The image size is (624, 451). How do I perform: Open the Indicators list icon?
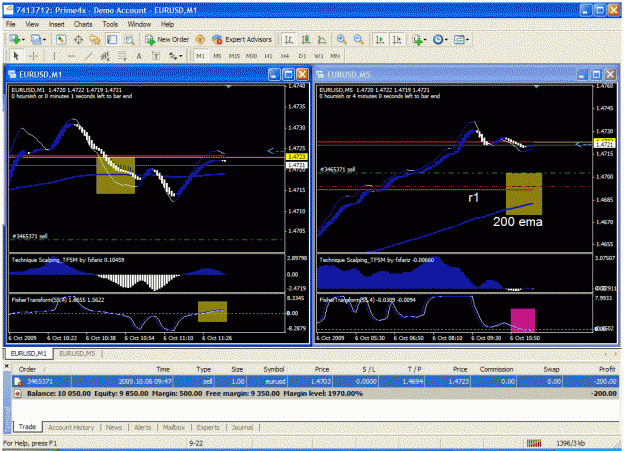(417, 39)
